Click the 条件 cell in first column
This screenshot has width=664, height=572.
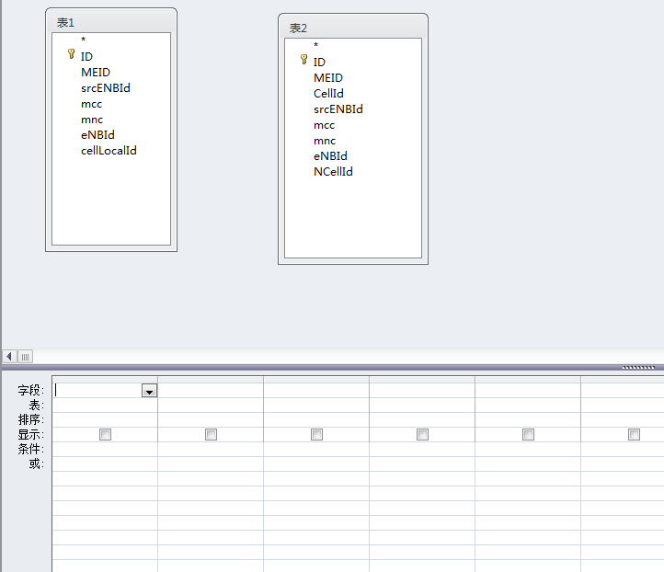105,449
